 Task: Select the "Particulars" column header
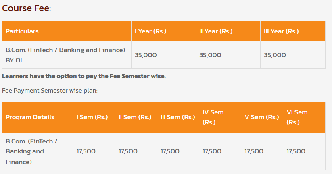pos(22,31)
